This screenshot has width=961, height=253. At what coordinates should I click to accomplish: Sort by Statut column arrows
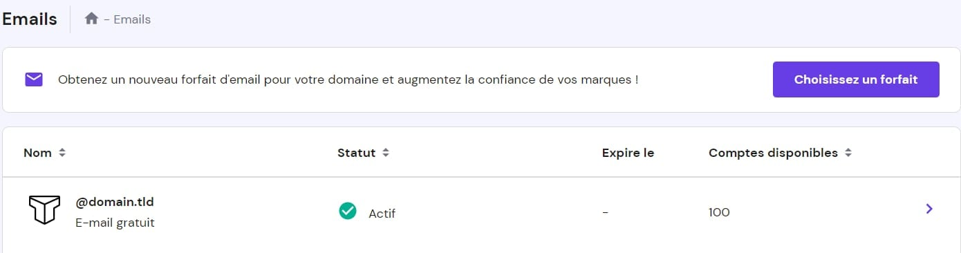coord(386,153)
